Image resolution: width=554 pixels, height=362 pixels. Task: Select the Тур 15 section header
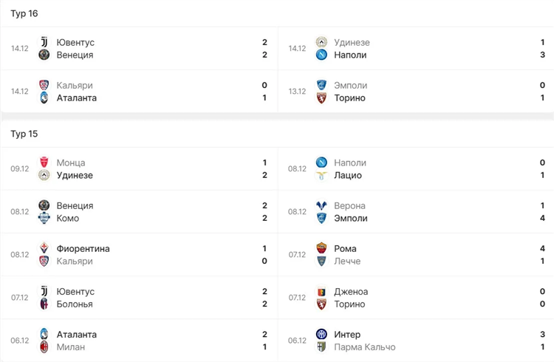24,134
